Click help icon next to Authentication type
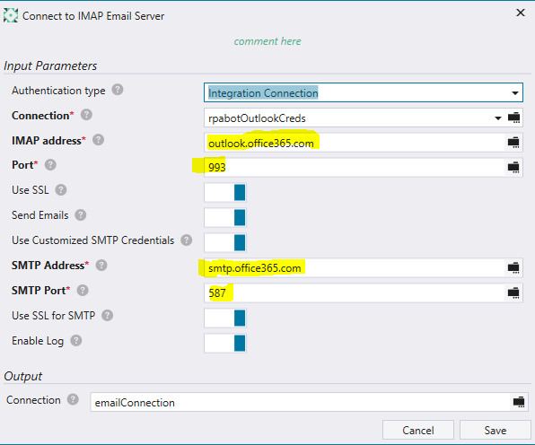This screenshot has width=535, height=445. (x=118, y=90)
